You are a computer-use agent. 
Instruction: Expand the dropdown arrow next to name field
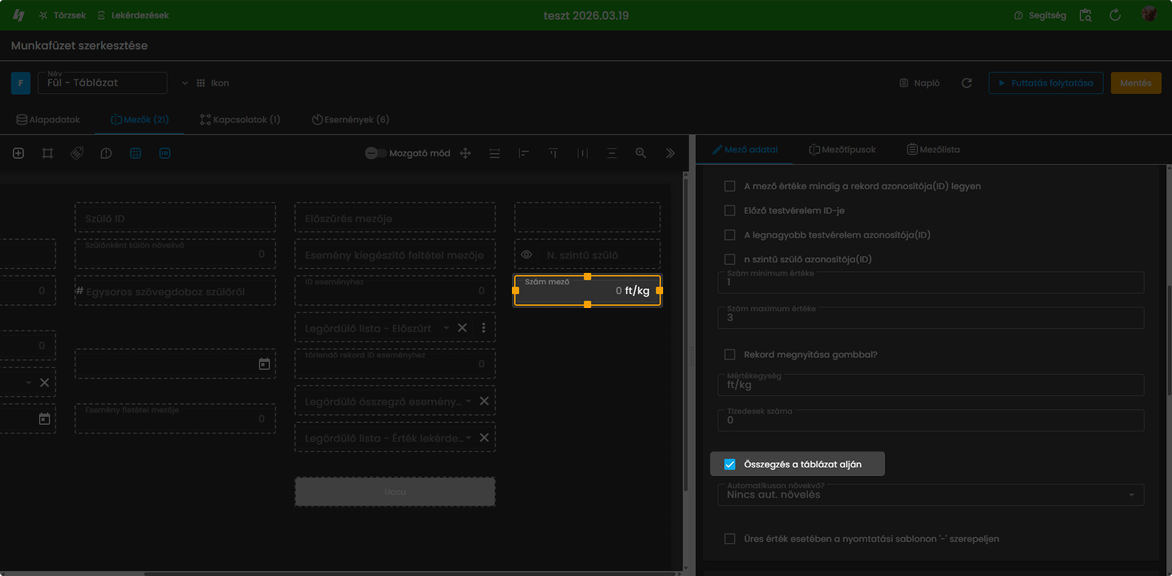184,83
